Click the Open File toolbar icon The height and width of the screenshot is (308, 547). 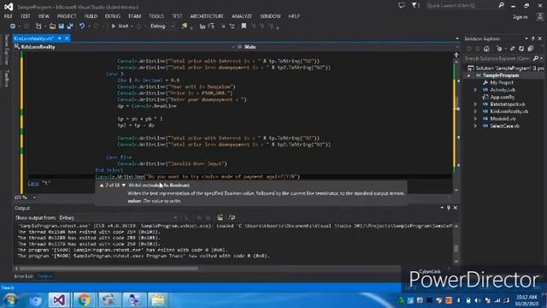52,27
